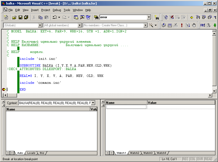Open the Debug menu
The image size is (218, 162).
pyautogui.click(x=57, y=10)
